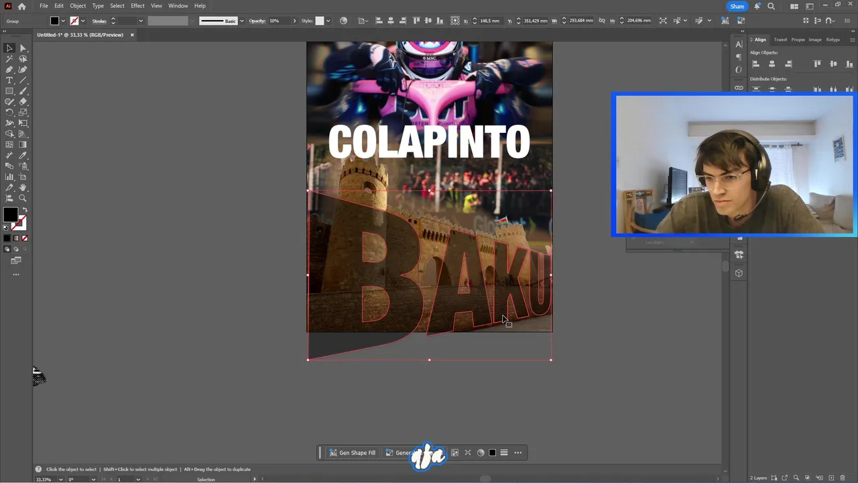Select the Free Transform tool
This screenshot has width=858, height=483.
[x=23, y=123]
